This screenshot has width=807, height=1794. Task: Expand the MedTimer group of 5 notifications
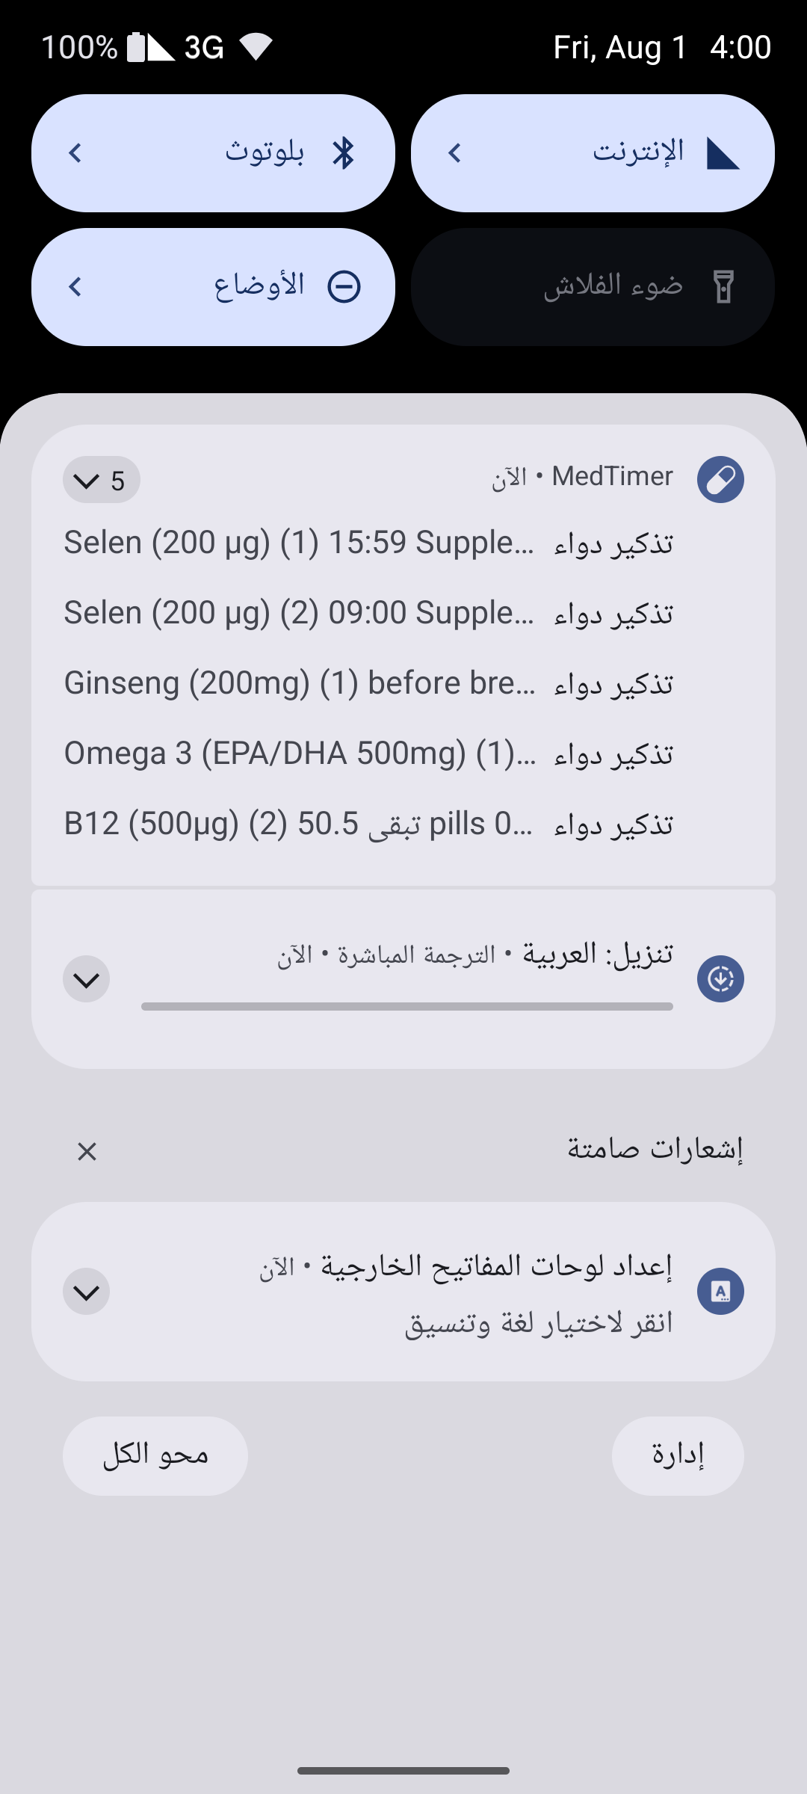point(101,480)
